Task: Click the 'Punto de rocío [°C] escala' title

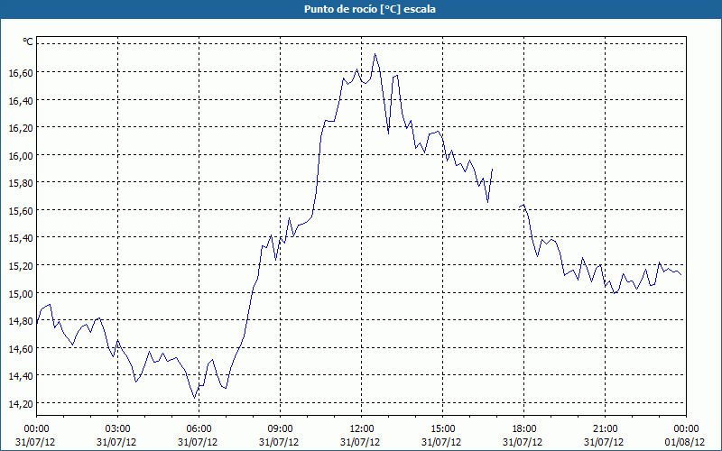Action: click(x=370, y=9)
